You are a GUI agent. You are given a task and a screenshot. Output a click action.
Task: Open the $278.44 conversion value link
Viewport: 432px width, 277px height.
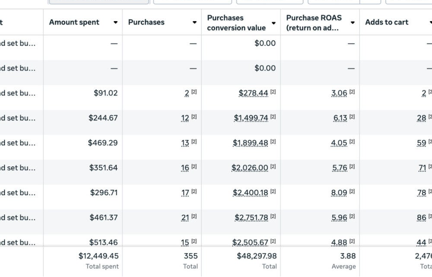click(253, 93)
